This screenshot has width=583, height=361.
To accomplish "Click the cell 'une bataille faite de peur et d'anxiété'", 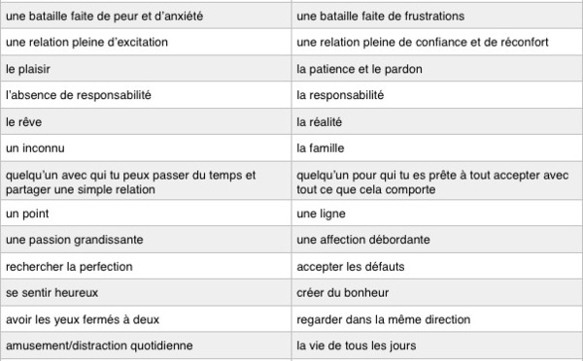I will [x=146, y=16].
